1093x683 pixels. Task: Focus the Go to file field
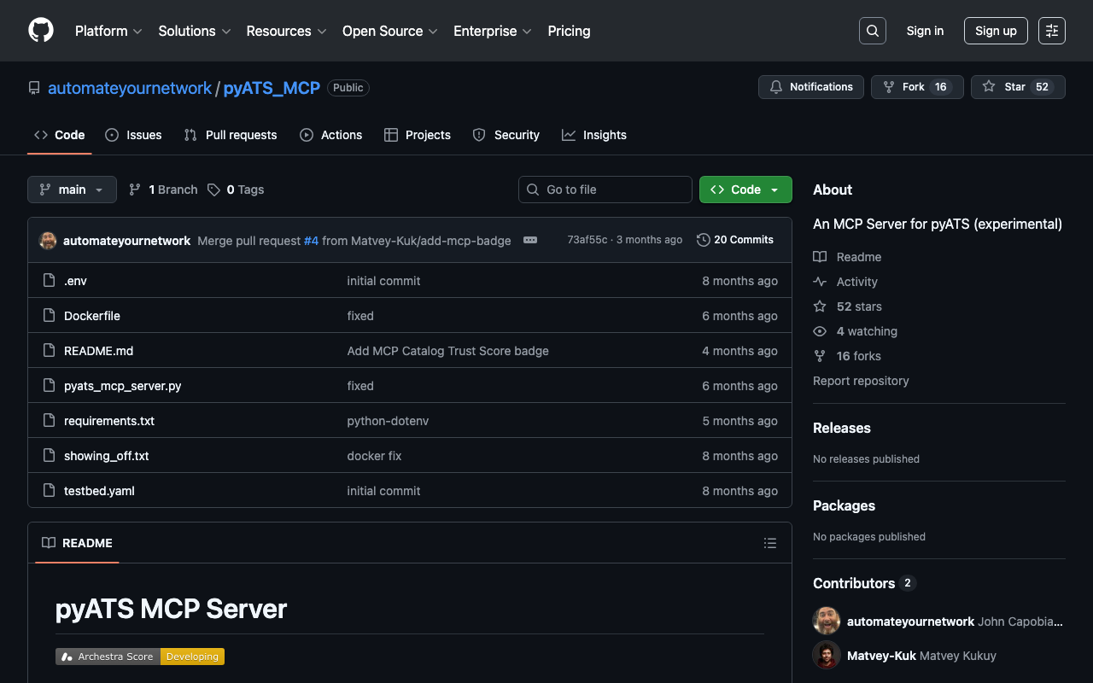pyautogui.click(x=605, y=190)
